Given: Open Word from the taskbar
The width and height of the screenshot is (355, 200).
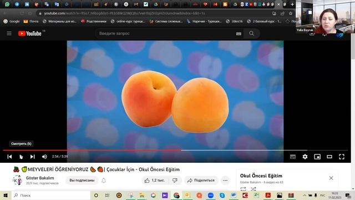Looking at the screenshot, I should (x=234, y=195).
